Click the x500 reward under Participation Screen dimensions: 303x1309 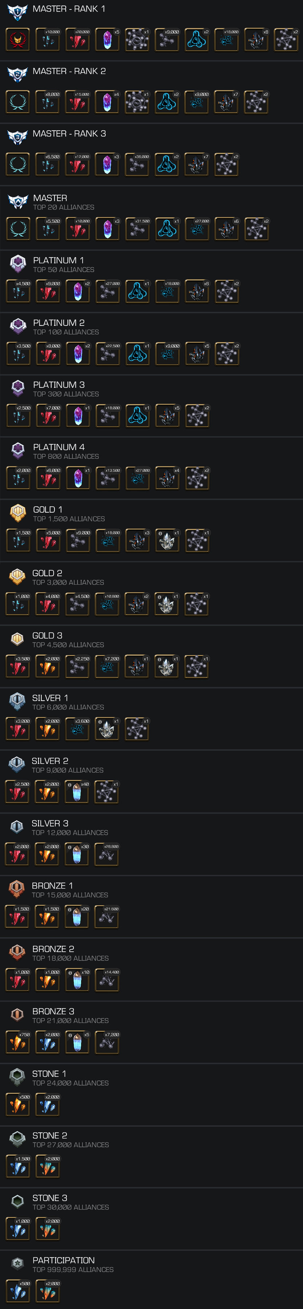tap(18, 1291)
